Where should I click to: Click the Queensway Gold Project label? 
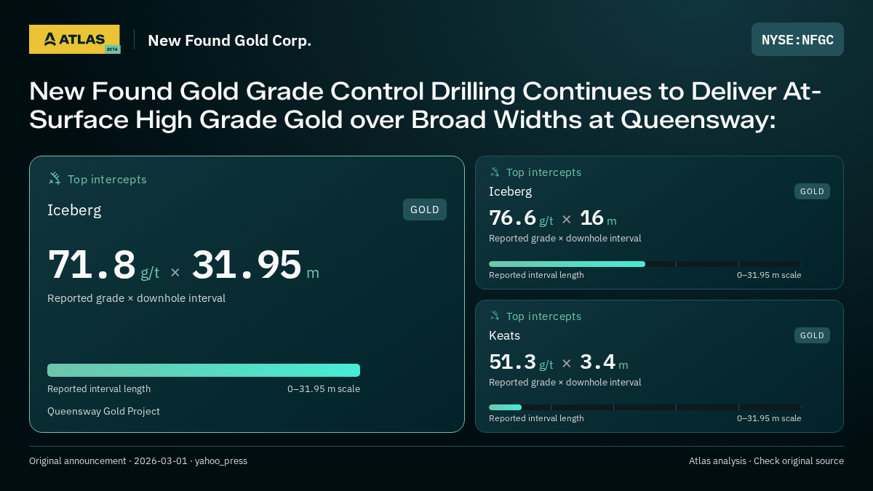(x=103, y=411)
